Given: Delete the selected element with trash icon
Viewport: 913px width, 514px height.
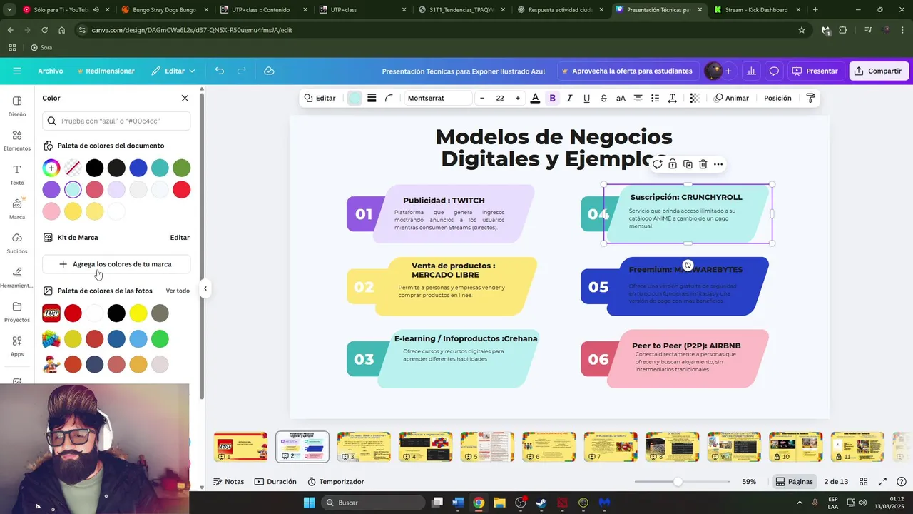Looking at the screenshot, I should point(703,164).
